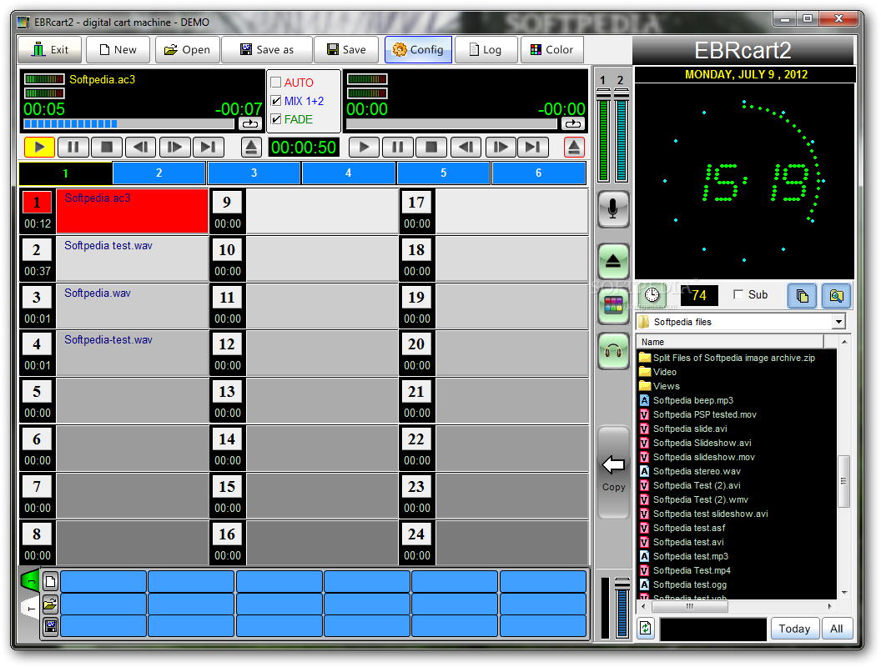Click the Today filter button
This screenshot has height=667, width=881.
794,629
